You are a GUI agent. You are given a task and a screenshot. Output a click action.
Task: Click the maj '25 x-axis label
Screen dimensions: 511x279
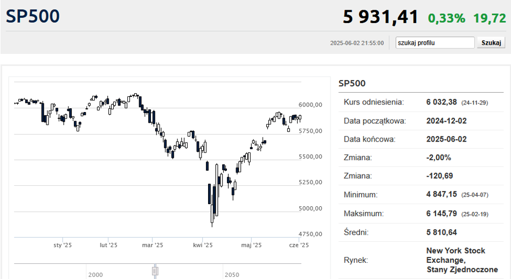251,245
